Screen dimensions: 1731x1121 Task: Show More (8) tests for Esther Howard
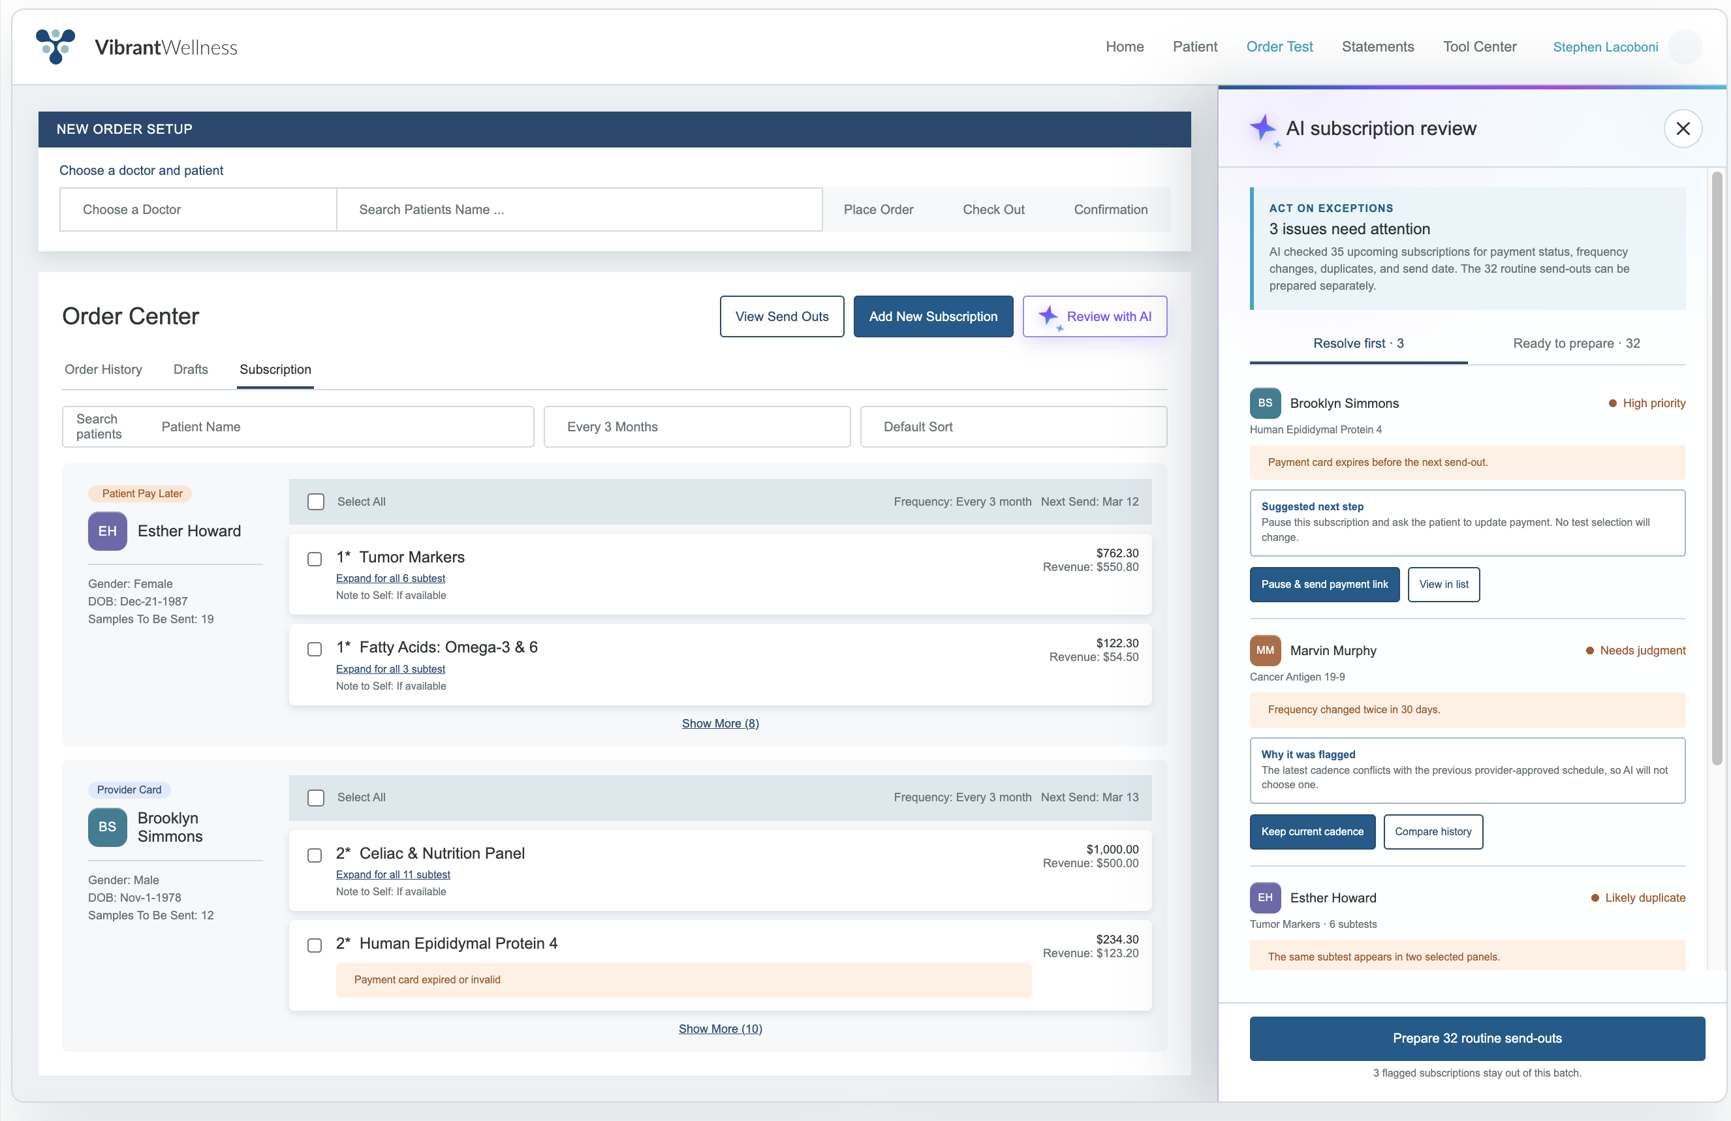(720, 724)
